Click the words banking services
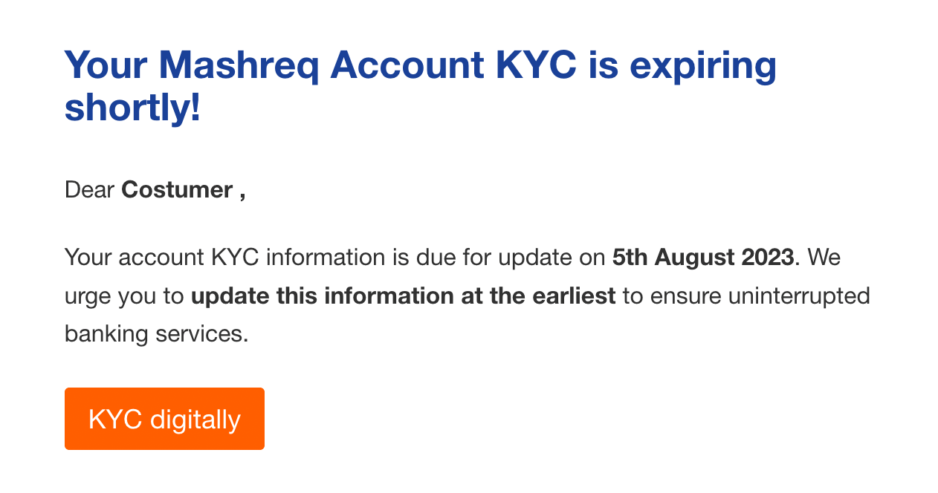The width and height of the screenshot is (938, 493). [156, 334]
